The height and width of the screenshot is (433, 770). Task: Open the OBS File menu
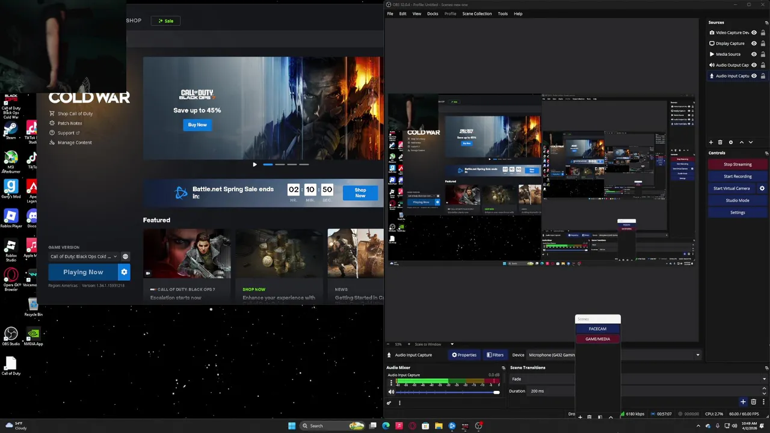tap(390, 13)
